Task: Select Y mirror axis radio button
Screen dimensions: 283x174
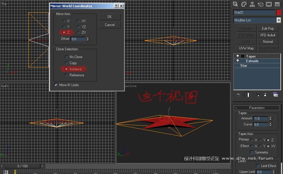Action: pyautogui.click(x=64, y=27)
